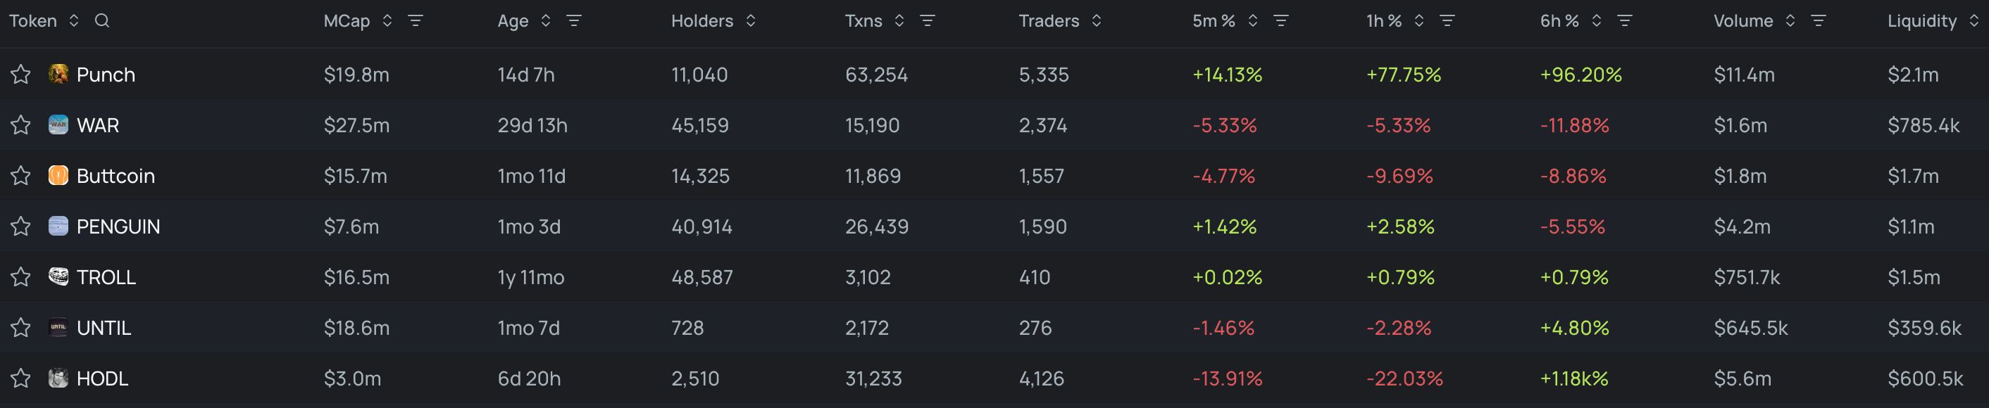The height and width of the screenshot is (408, 1989).
Task: Sort by Holders using its arrows
Action: 751,21
